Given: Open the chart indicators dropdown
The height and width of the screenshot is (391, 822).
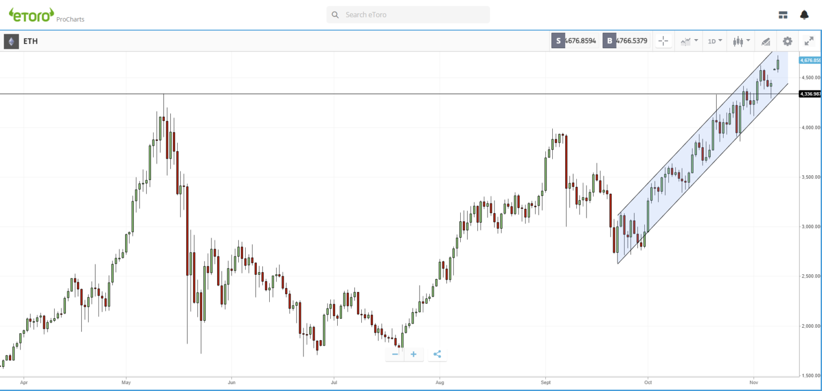Looking at the screenshot, I should 689,41.
